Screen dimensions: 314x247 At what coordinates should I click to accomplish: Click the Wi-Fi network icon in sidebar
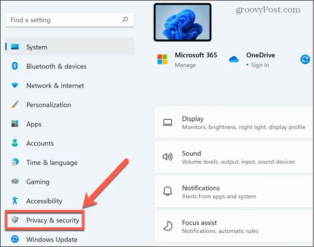(15, 85)
